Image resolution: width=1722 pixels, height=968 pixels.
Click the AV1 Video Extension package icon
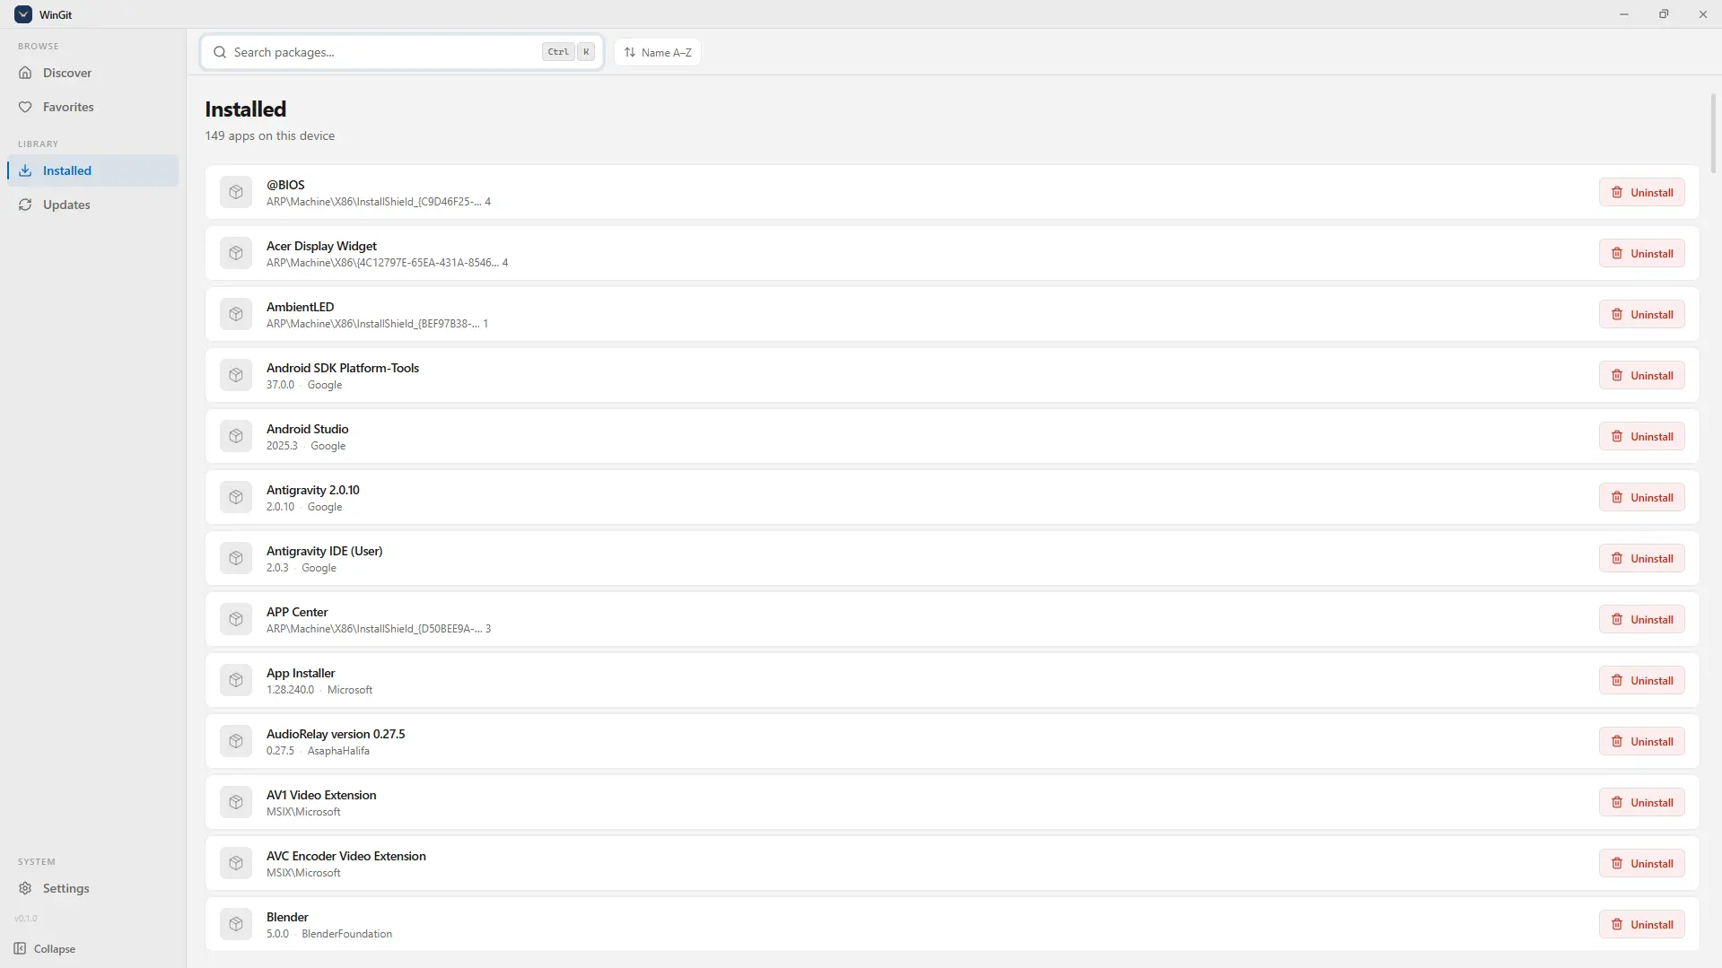click(x=236, y=802)
